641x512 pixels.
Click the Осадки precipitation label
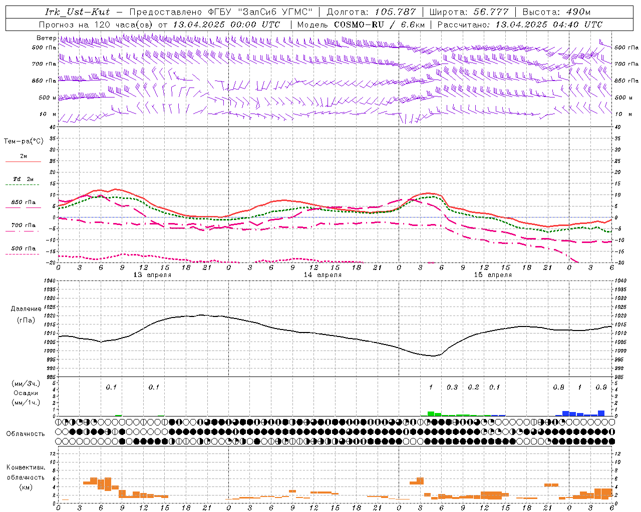click(x=26, y=393)
